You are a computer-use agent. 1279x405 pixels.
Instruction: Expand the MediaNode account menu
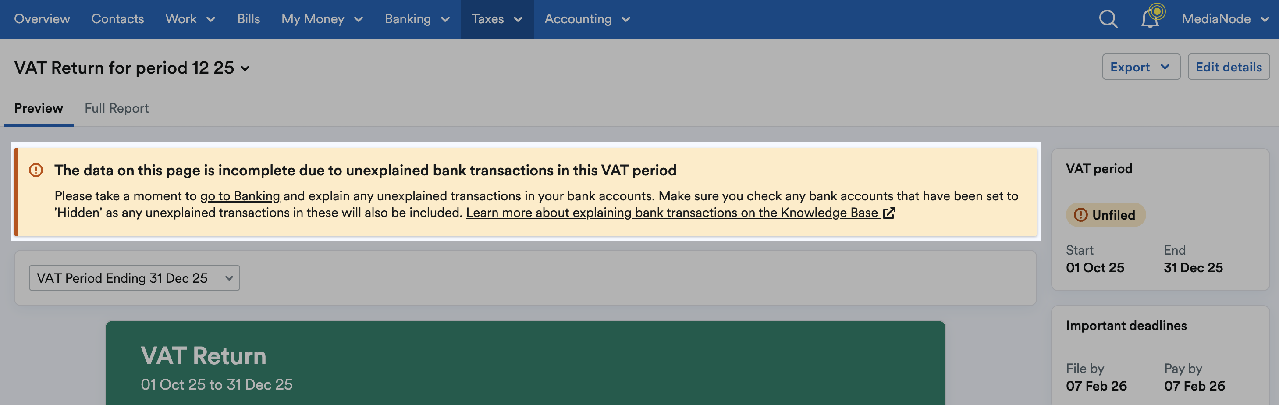coord(1225,19)
